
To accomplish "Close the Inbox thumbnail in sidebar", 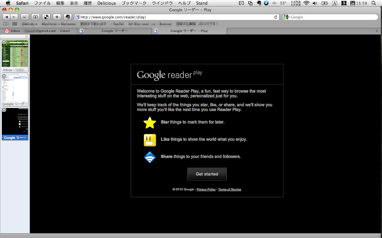I will click(x=4, y=42).
